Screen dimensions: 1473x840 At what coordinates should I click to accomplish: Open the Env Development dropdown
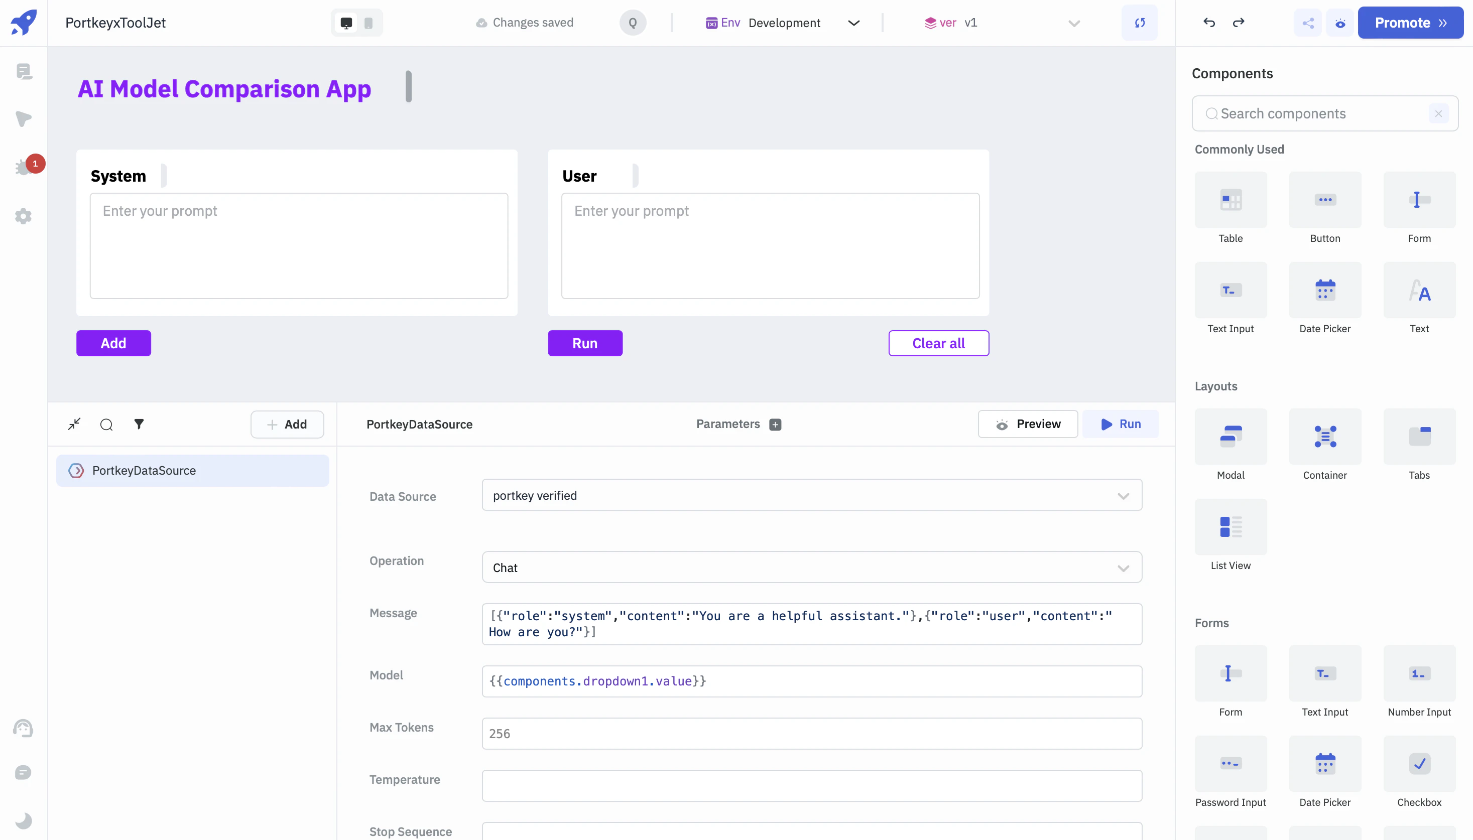(783, 23)
